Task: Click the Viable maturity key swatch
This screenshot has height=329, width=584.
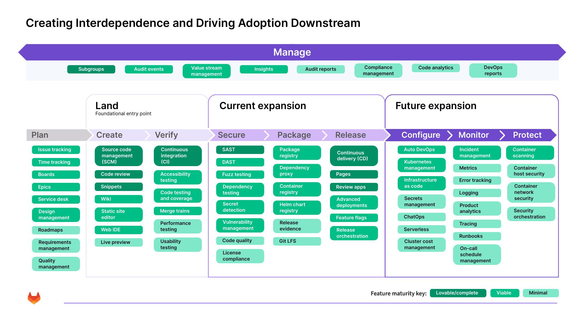Action: point(505,293)
